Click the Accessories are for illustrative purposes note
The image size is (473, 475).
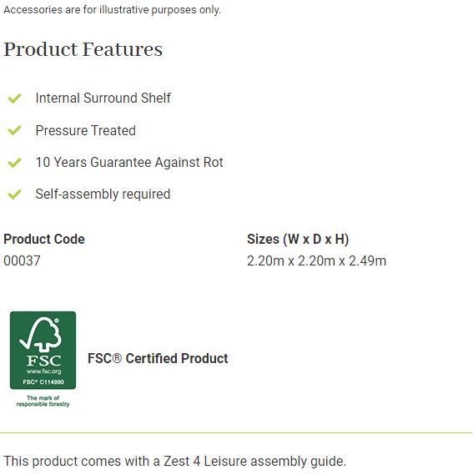(112, 10)
